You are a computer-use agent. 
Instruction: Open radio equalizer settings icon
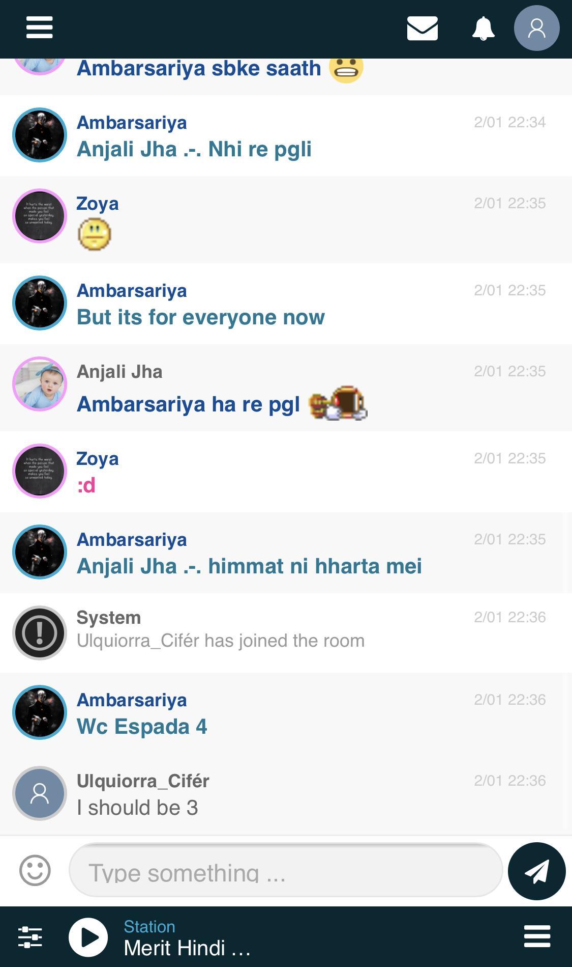pos(30,937)
